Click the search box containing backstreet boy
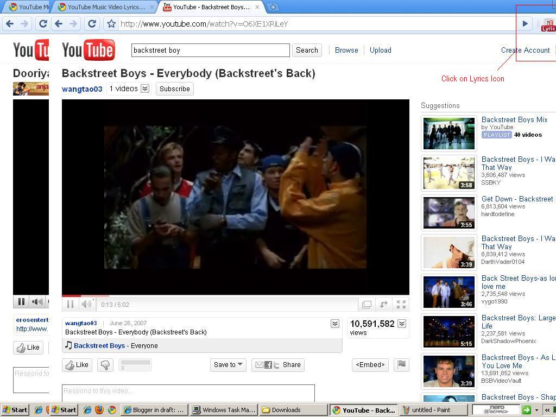 (x=210, y=50)
